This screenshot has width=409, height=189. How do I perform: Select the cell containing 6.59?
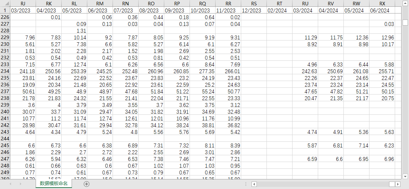click(x=305, y=159)
